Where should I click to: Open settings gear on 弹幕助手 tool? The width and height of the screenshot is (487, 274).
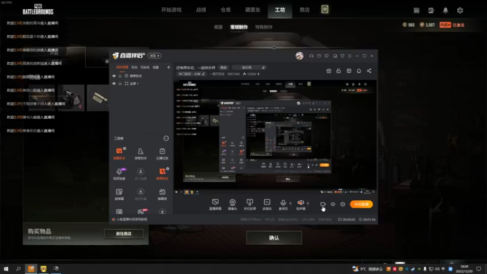click(x=125, y=149)
